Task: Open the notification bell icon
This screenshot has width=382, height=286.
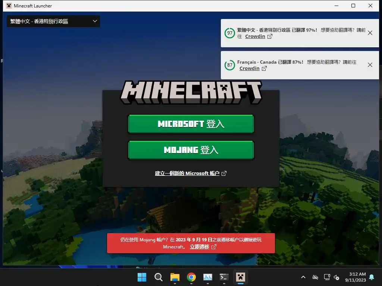Action: [372, 277]
